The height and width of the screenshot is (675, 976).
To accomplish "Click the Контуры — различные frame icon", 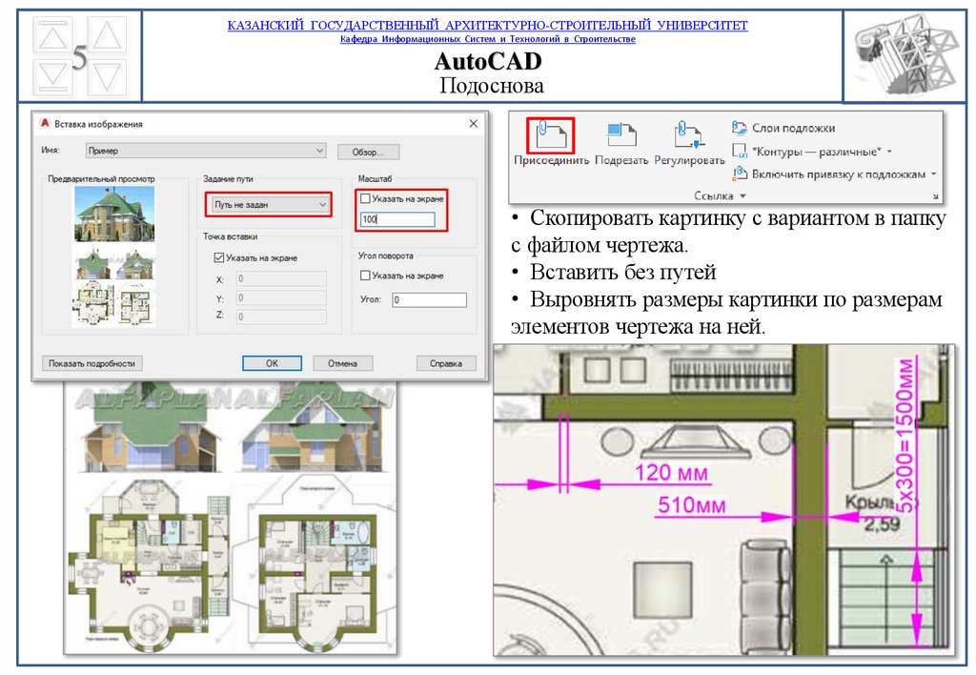I will tap(739, 151).
